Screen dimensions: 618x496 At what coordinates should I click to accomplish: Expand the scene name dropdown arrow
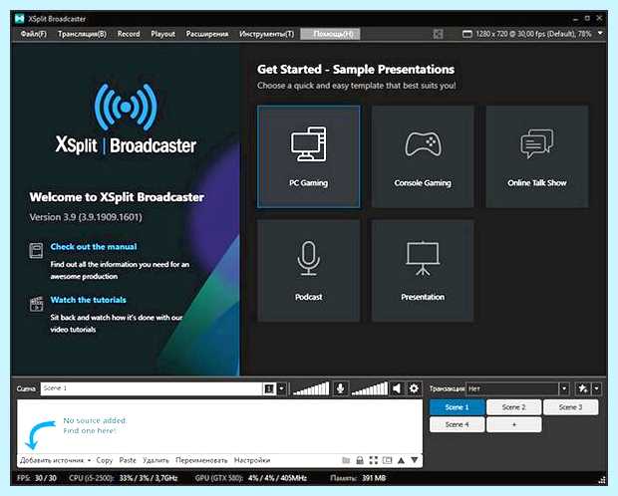[x=281, y=389]
